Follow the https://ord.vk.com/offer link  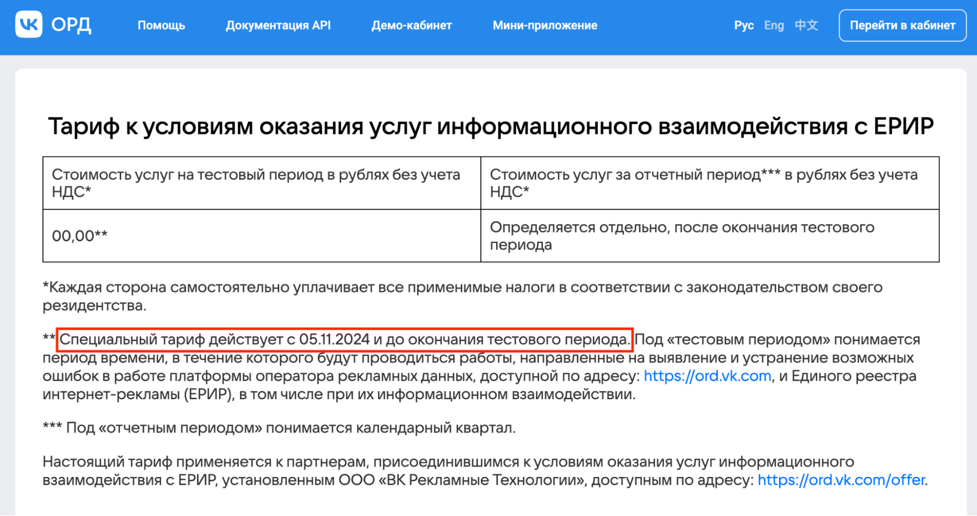[841, 480]
